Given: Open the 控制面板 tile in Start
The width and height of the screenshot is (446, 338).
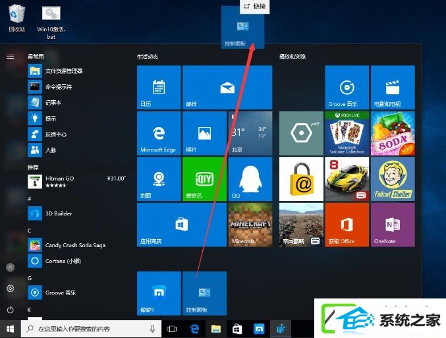Looking at the screenshot, I should pyautogui.click(x=204, y=293).
